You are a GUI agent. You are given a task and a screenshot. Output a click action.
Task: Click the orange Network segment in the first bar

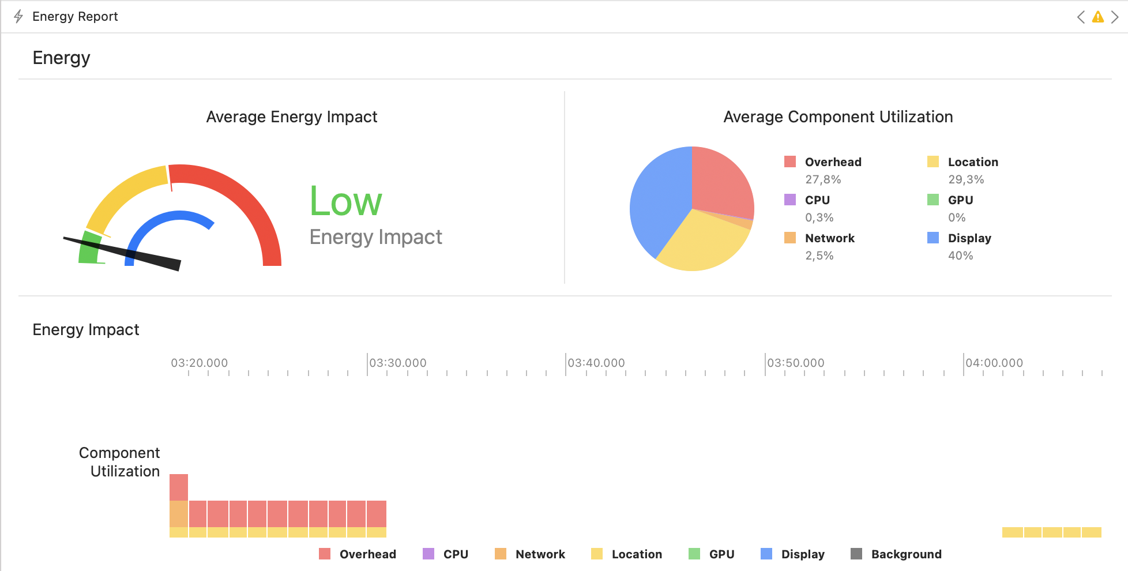pos(179,514)
